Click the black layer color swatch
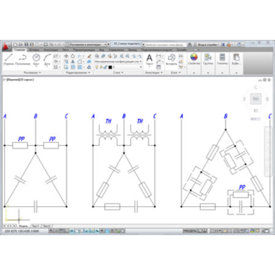Viewport: 275px width, 275px height. pos(110,67)
